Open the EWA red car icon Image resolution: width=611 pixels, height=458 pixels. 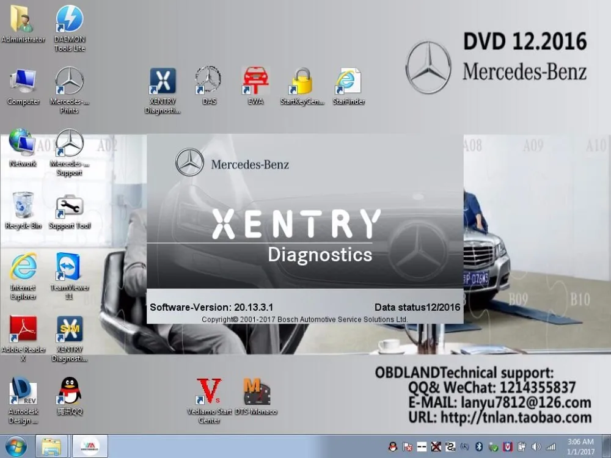[255, 85]
